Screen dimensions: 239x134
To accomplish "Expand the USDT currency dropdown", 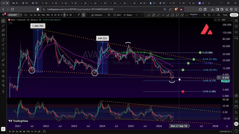I will 227,20.
